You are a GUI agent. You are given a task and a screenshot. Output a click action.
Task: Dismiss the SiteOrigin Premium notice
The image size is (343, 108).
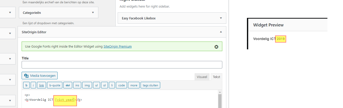[216, 47]
